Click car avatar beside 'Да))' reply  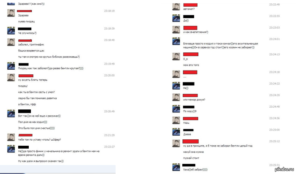pos(176,18)
